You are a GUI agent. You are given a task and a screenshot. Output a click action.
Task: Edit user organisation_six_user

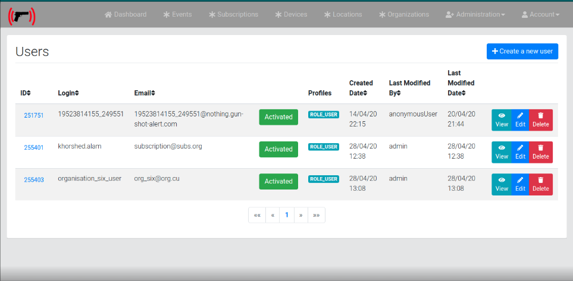[x=520, y=184]
